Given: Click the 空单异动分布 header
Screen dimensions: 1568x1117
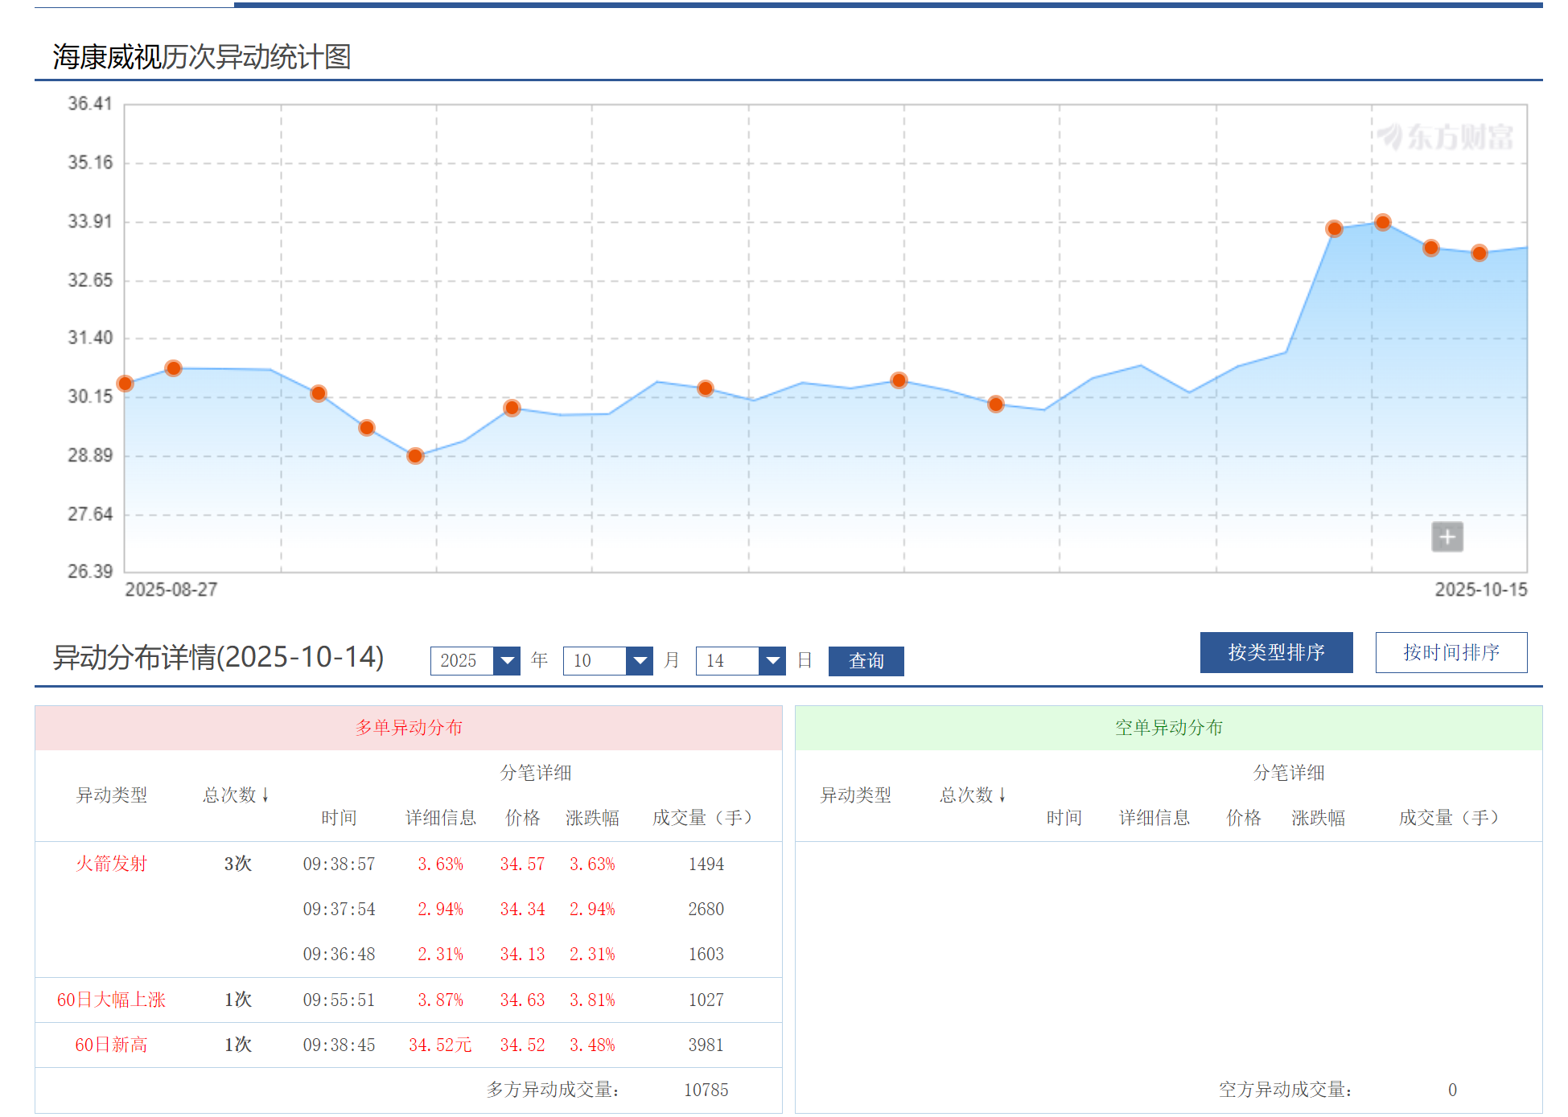Looking at the screenshot, I should pos(1168,727).
